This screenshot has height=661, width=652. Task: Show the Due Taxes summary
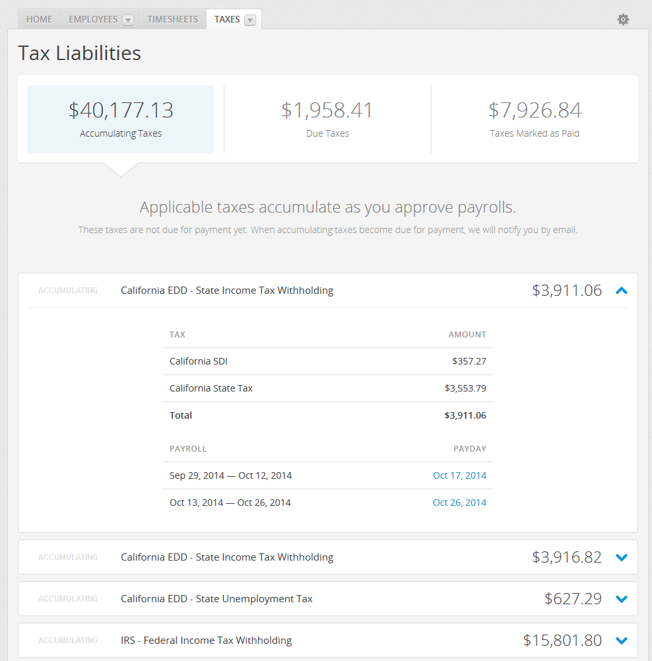(x=327, y=119)
